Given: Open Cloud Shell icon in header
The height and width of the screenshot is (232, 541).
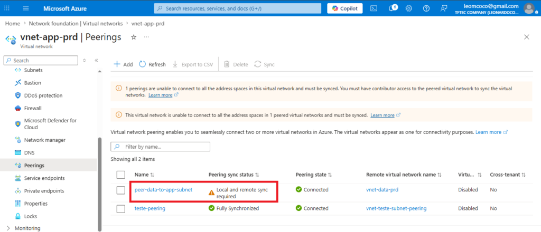Looking at the screenshot, I should 374,8.
